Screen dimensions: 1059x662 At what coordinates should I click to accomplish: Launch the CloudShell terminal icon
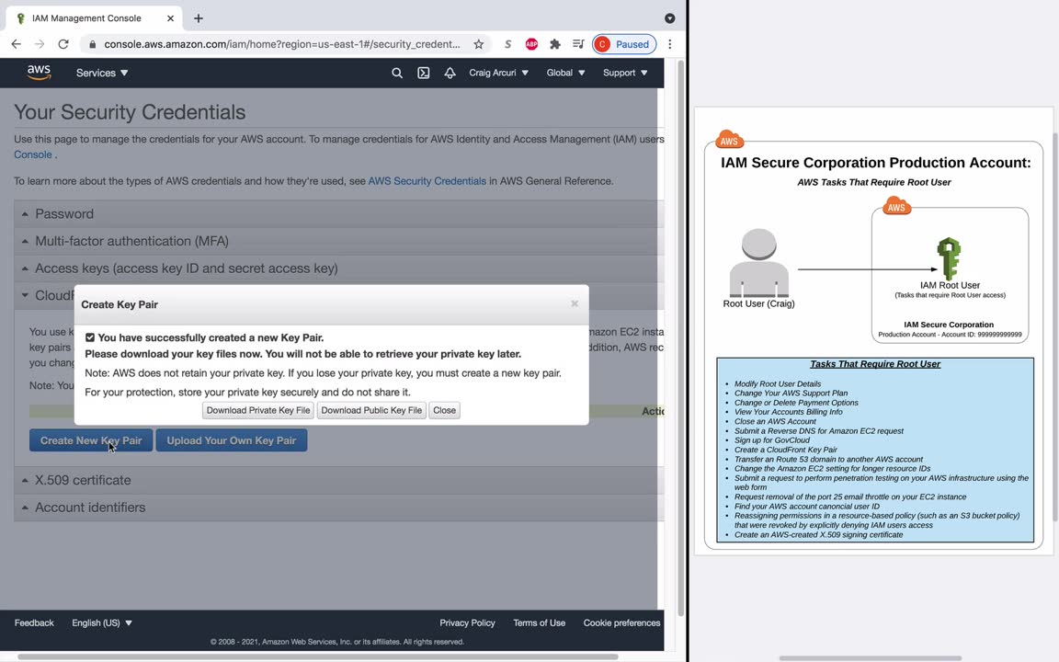tap(424, 73)
